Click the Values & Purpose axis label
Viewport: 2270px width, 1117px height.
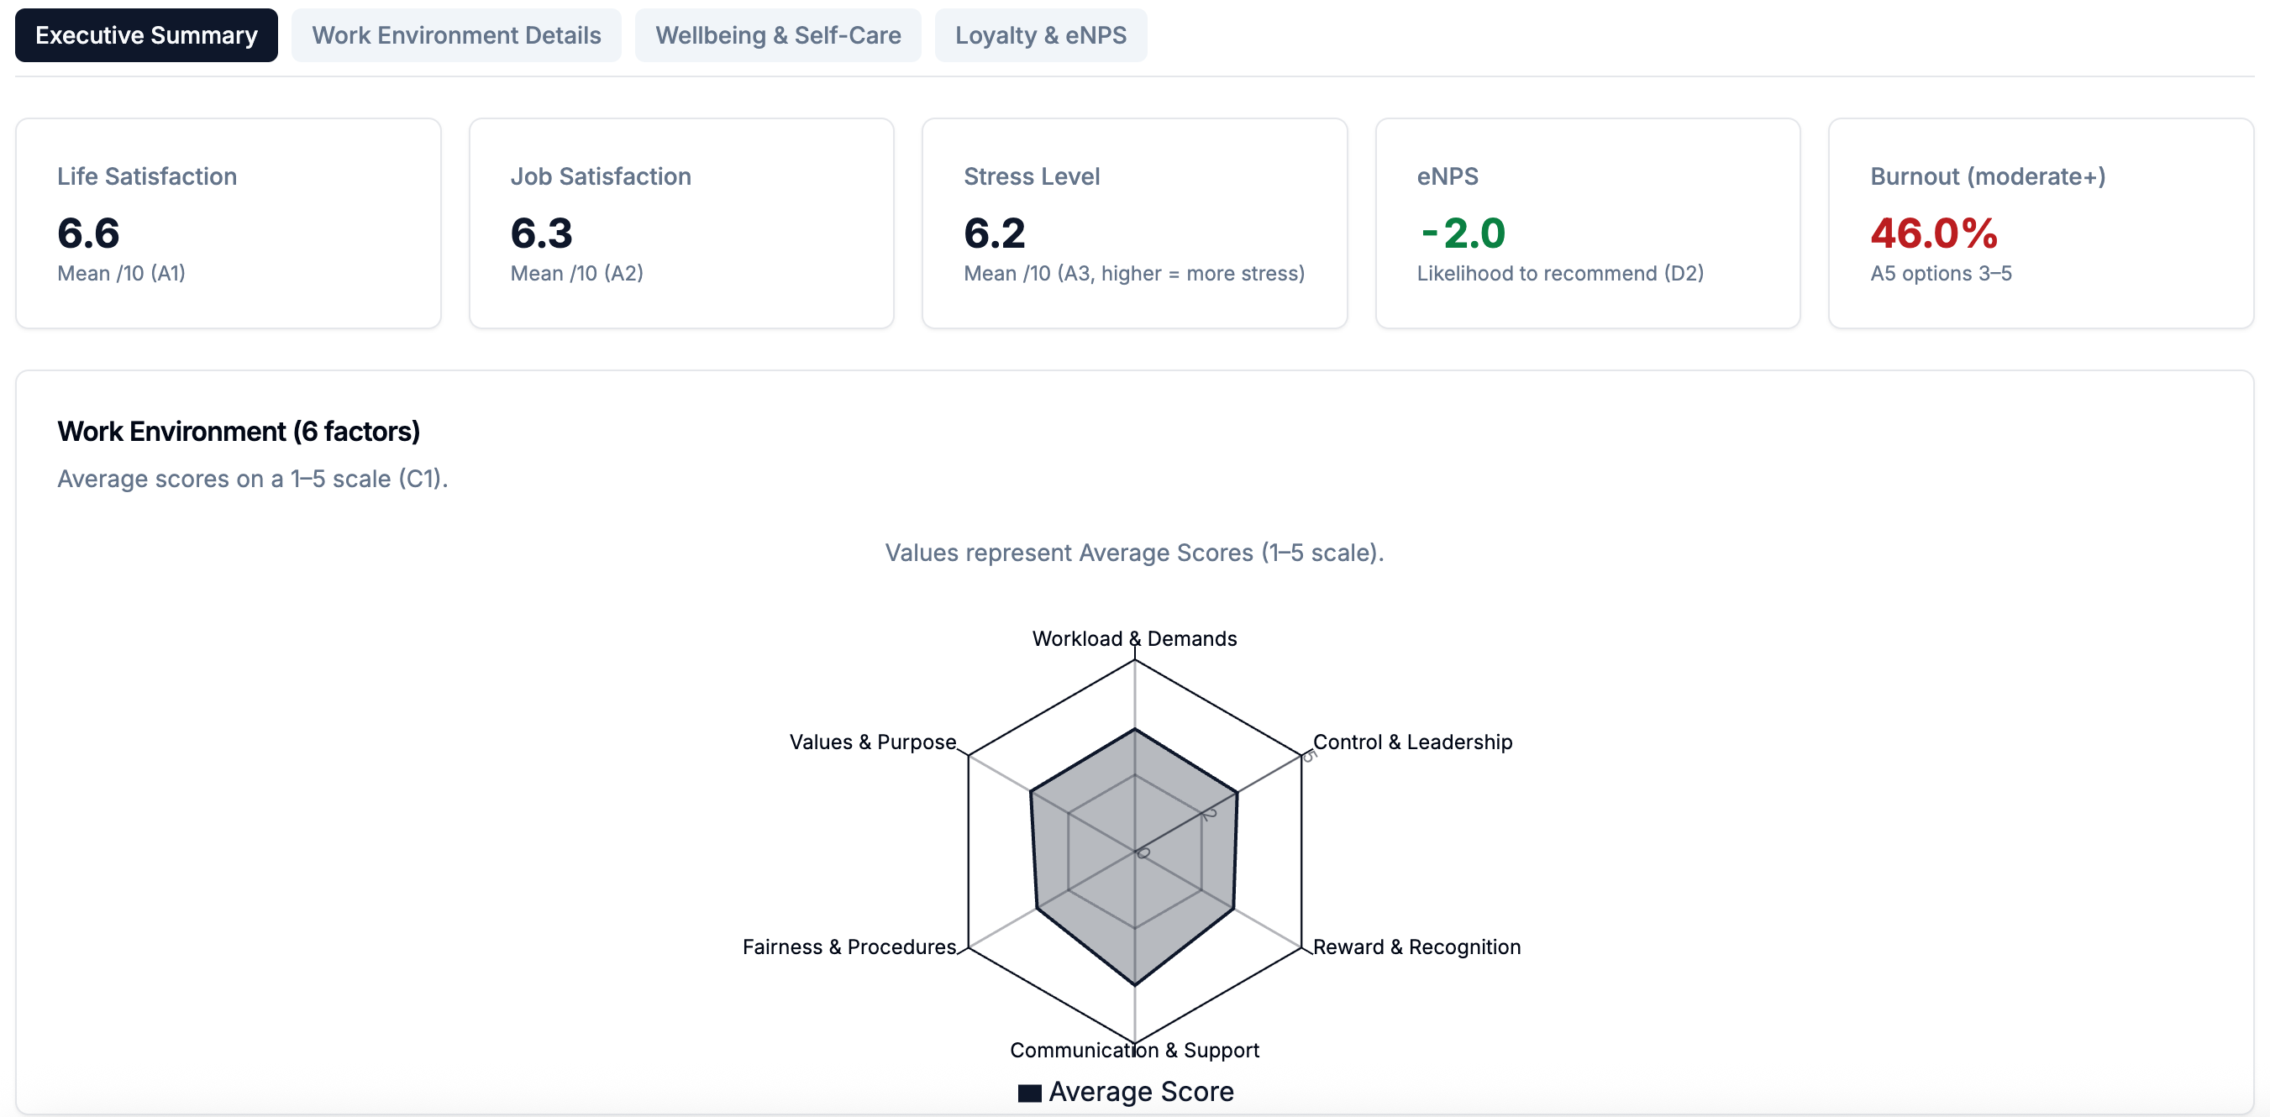[872, 741]
